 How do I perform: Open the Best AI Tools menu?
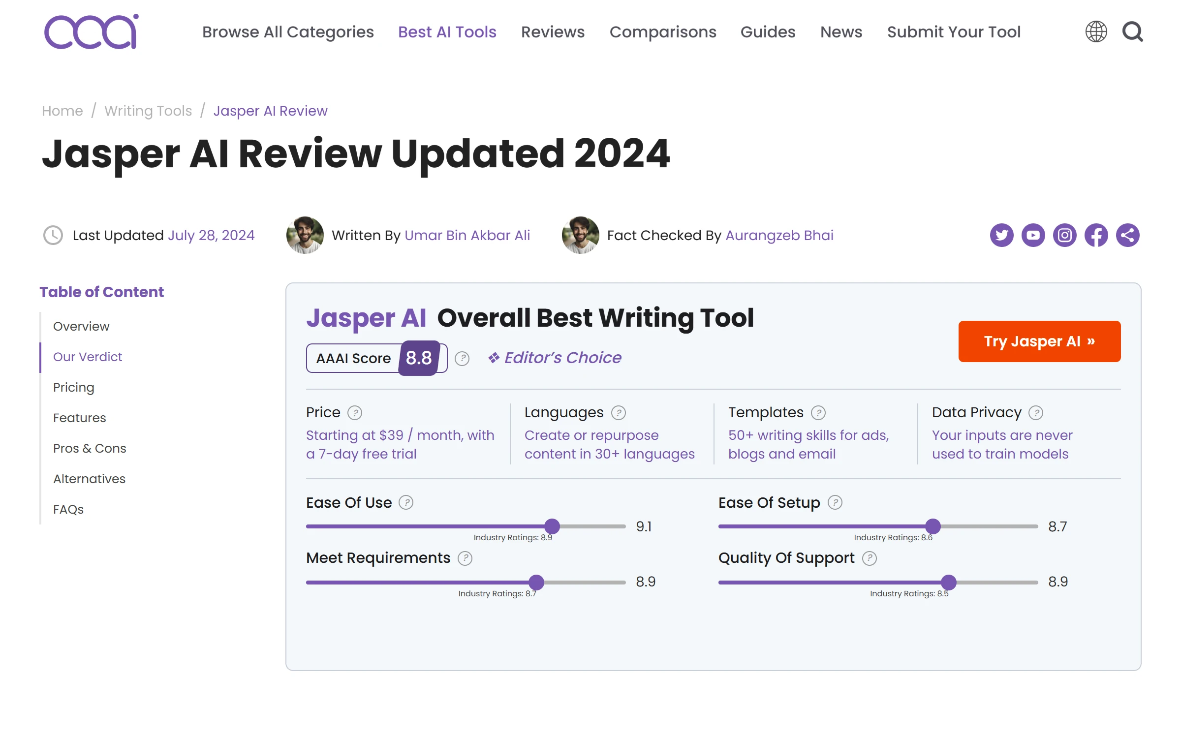(x=447, y=32)
